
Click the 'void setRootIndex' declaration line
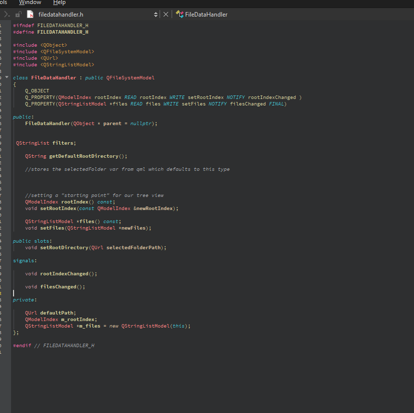pos(102,209)
